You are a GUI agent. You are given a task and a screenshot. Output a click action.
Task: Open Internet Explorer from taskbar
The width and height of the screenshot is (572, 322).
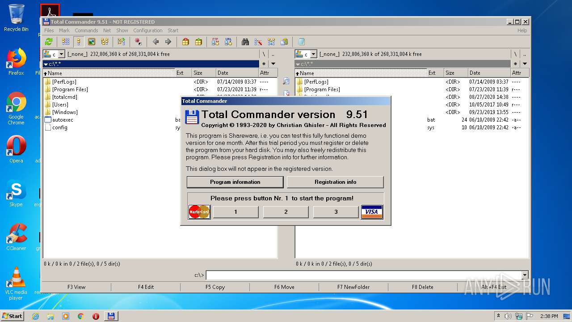(x=35, y=316)
